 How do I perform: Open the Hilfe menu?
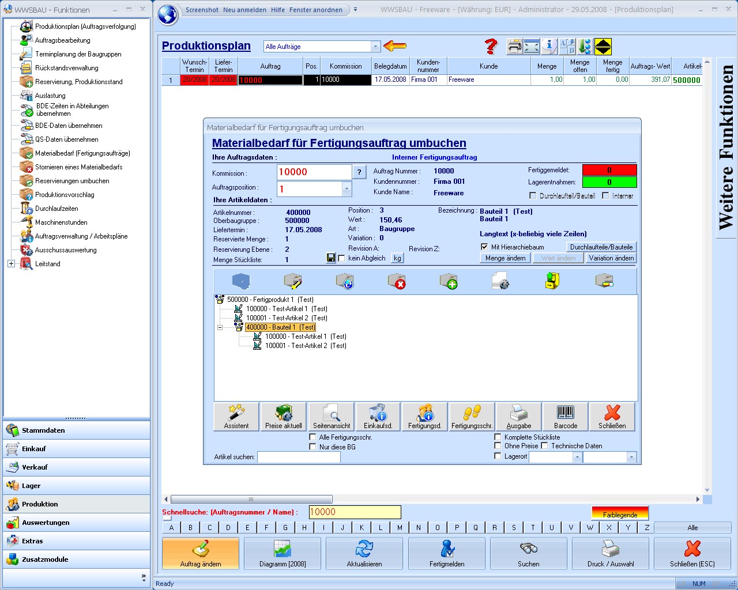click(x=278, y=10)
